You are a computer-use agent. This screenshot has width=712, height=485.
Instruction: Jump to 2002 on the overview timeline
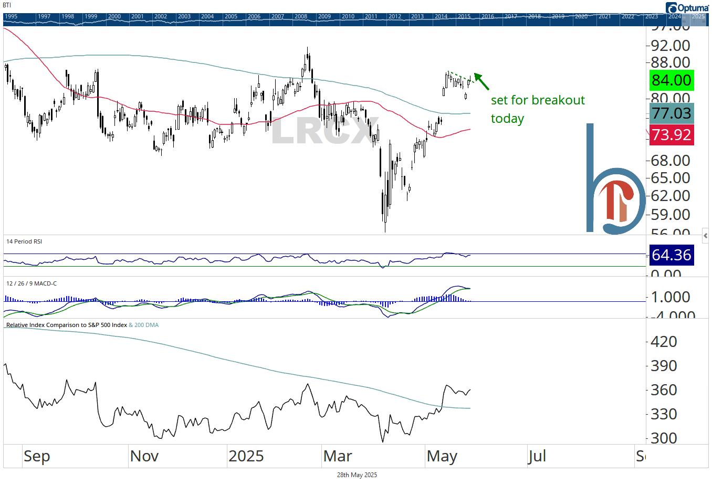(161, 16)
